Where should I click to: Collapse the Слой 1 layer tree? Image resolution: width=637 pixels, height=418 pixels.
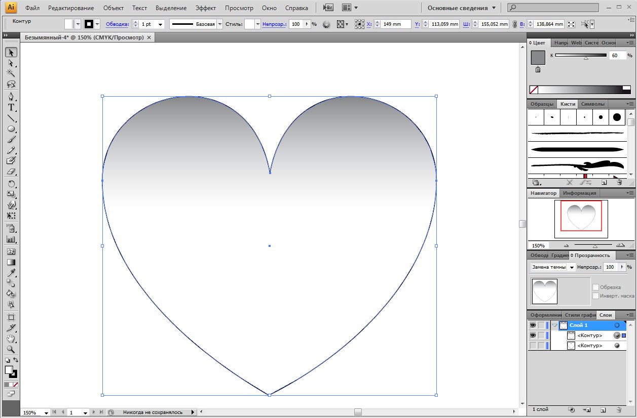(x=555, y=325)
